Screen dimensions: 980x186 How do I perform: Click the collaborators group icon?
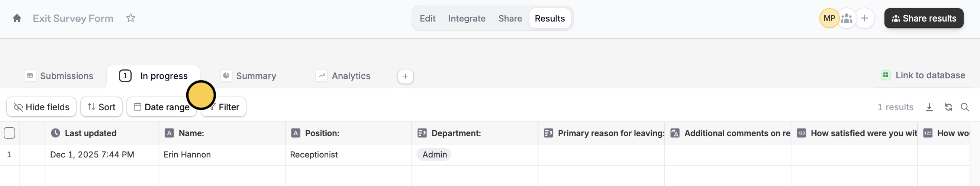847,18
